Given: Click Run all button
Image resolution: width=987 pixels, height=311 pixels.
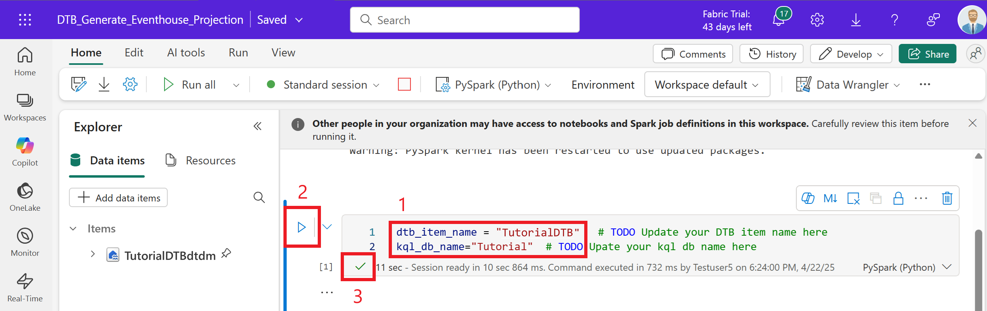Looking at the screenshot, I should pos(189,85).
